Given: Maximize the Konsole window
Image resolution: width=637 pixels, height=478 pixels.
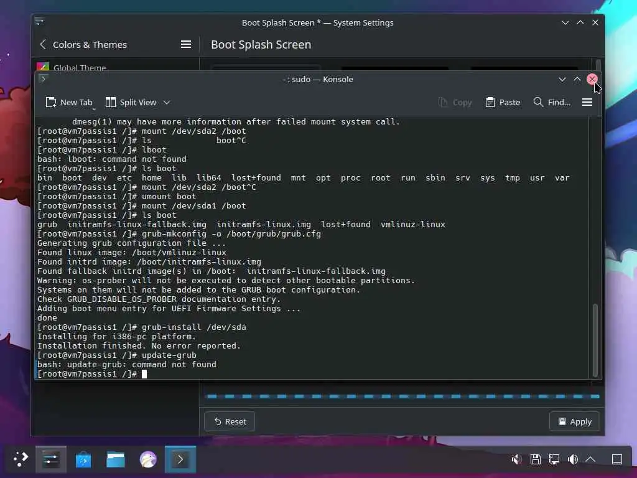Looking at the screenshot, I should pyautogui.click(x=577, y=79).
